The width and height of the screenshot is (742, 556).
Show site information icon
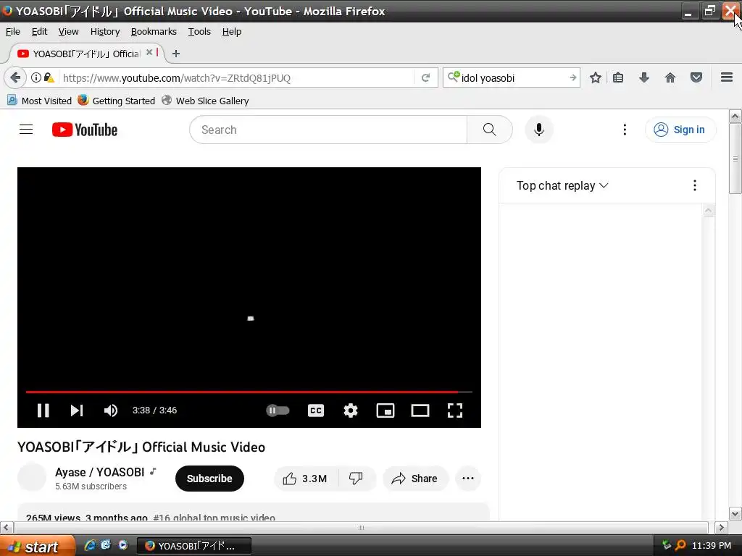36,77
